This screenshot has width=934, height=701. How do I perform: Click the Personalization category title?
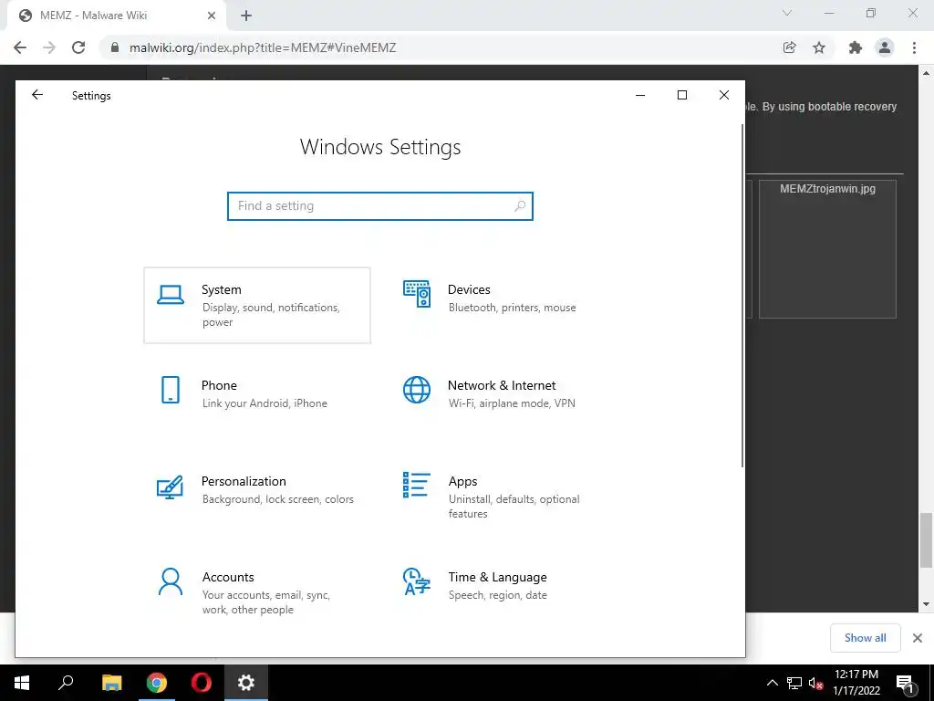244,481
